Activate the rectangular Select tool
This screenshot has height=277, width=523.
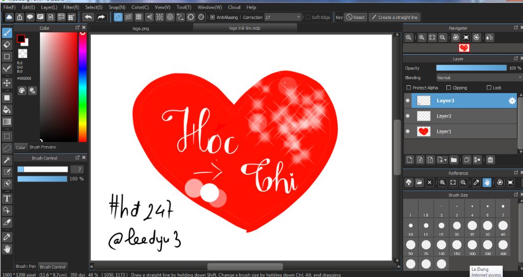coord(7,136)
